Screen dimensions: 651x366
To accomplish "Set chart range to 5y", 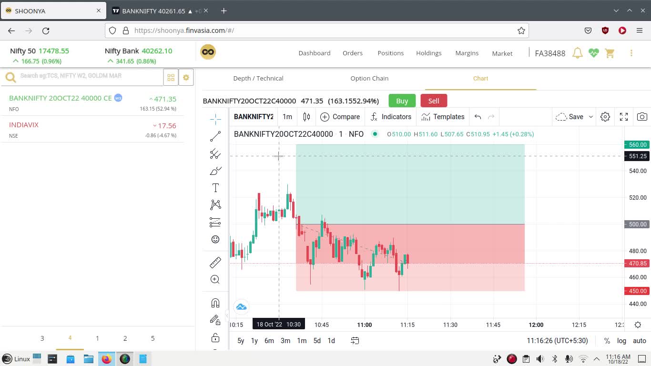I will click(x=241, y=341).
